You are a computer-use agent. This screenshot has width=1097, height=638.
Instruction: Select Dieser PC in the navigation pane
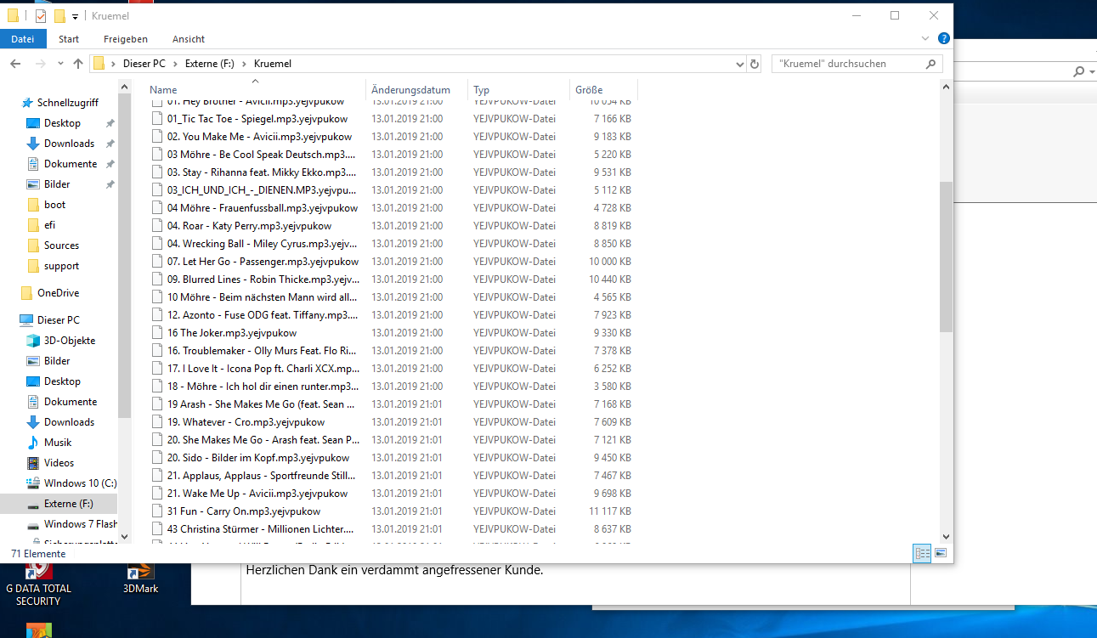point(59,320)
